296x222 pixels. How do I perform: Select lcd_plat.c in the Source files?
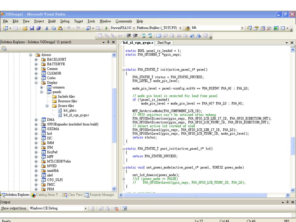coord(70,110)
